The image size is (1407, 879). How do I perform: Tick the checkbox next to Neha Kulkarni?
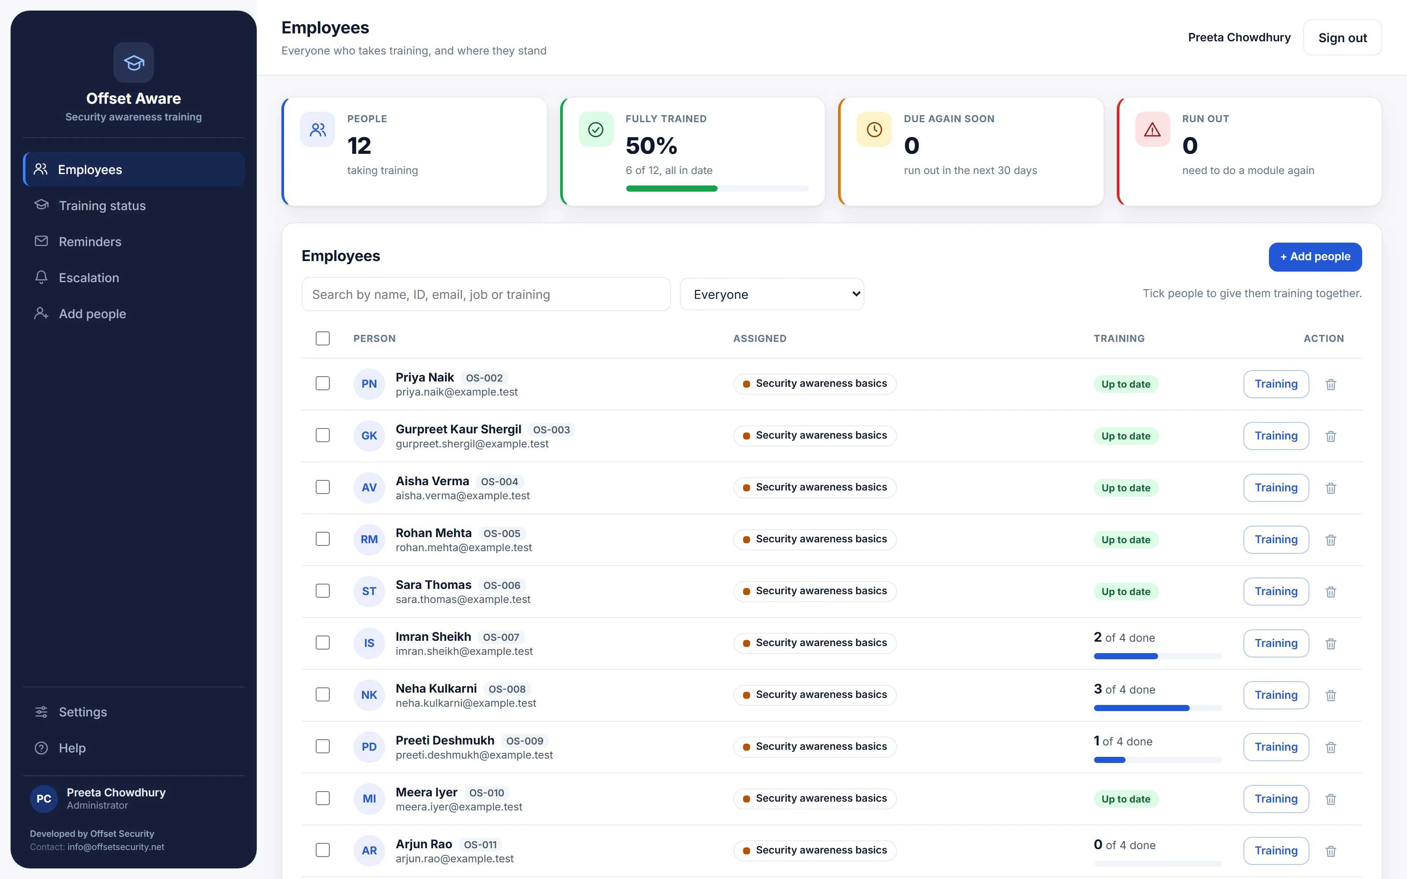click(323, 694)
